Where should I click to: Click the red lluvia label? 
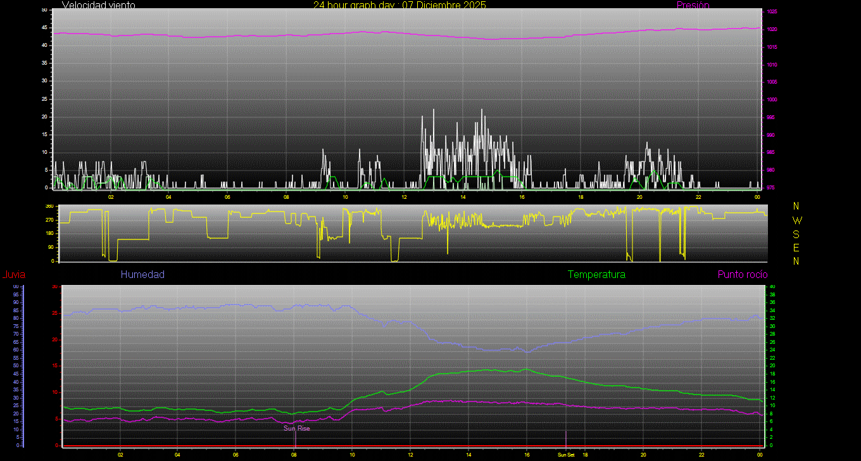(x=13, y=274)
